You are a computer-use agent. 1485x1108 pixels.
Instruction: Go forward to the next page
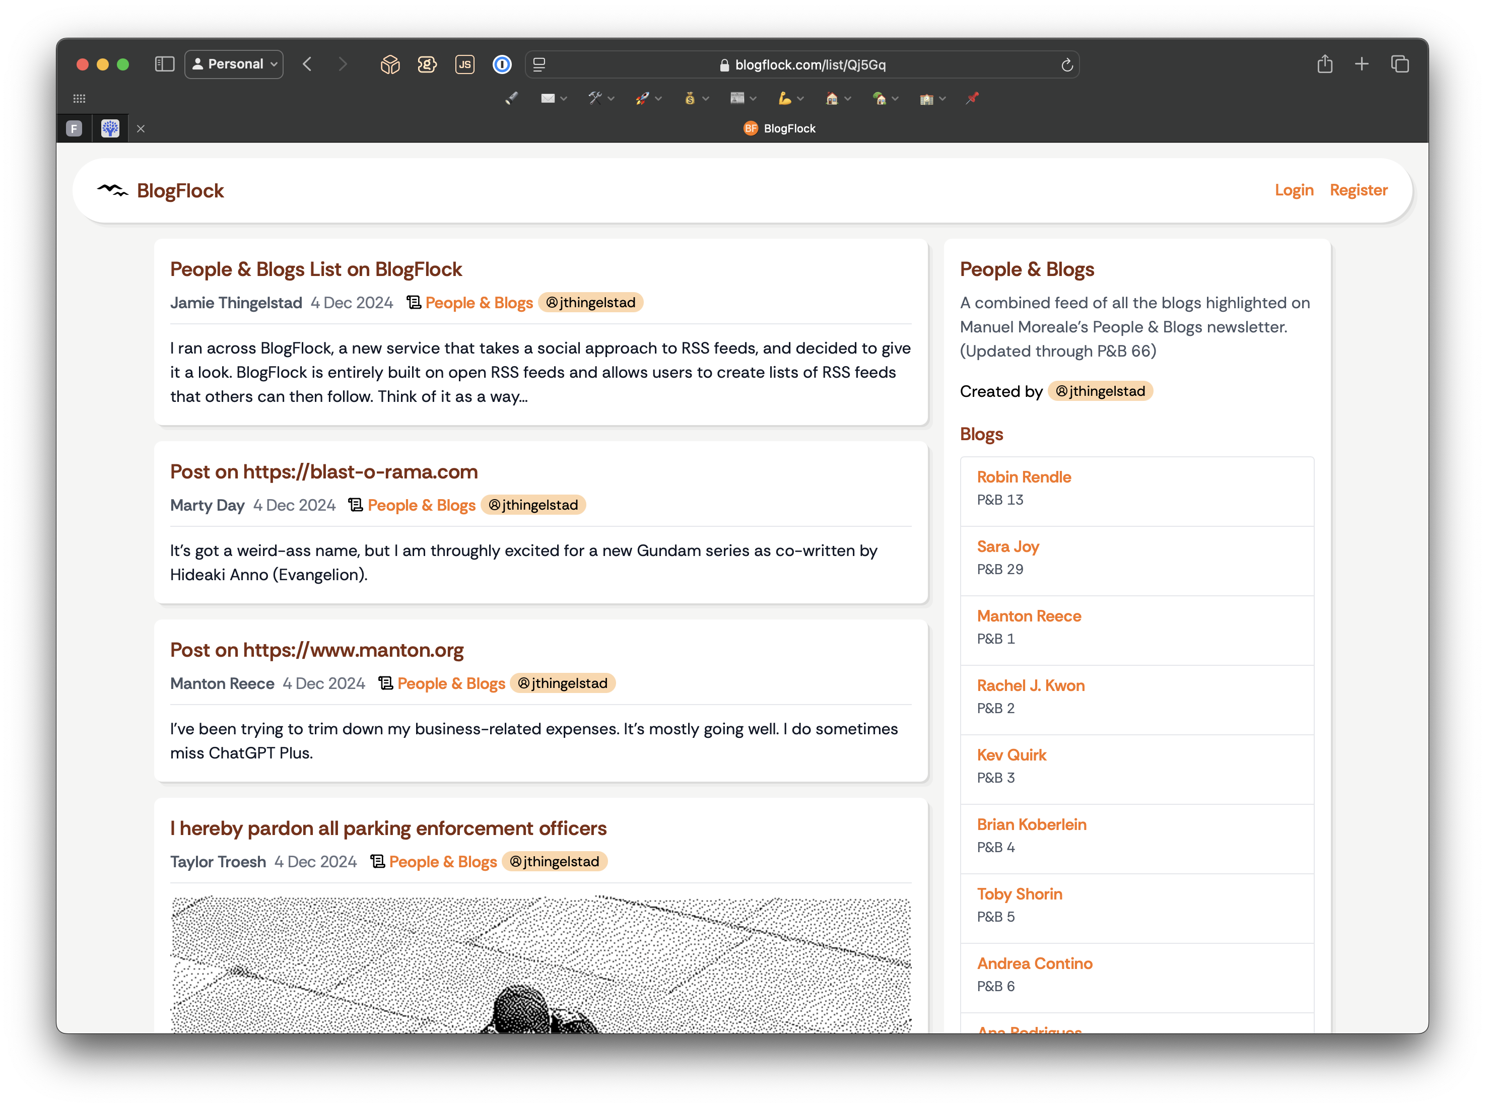click(343, 64)
